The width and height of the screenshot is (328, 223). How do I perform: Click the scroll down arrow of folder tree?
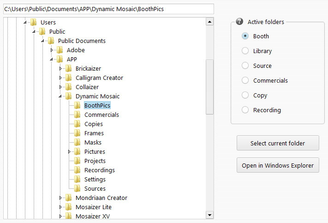pos(210,215)
